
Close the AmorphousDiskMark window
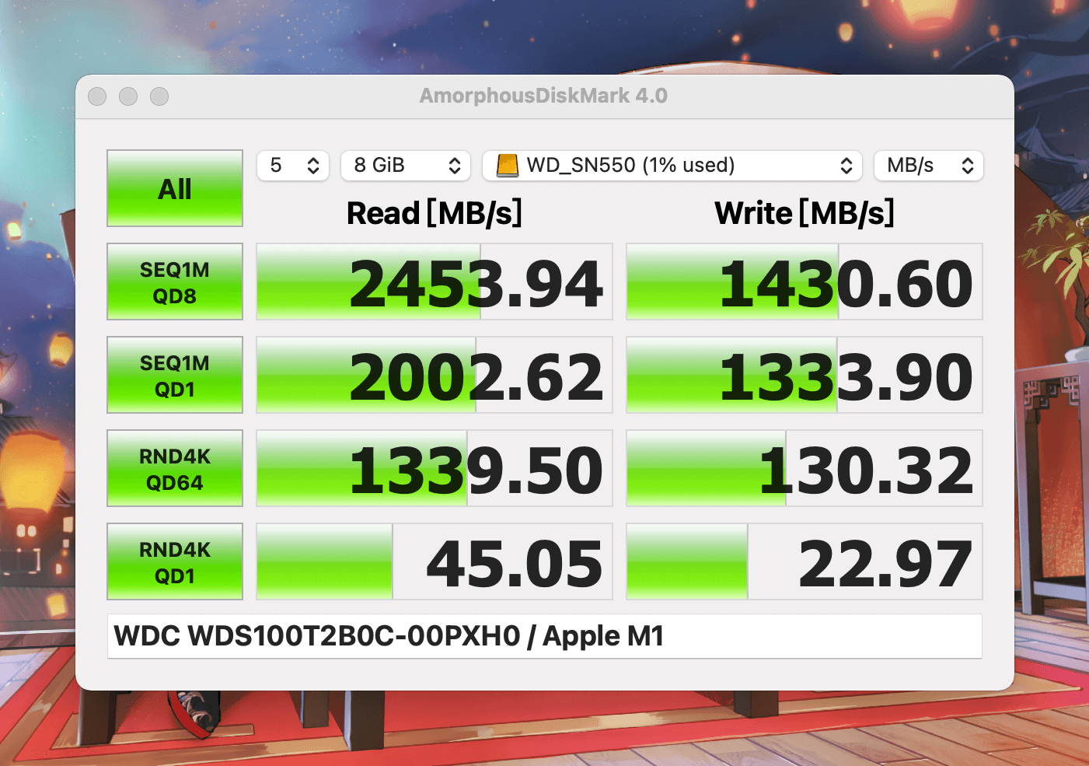pyautogui.click(x=97, y=96)
